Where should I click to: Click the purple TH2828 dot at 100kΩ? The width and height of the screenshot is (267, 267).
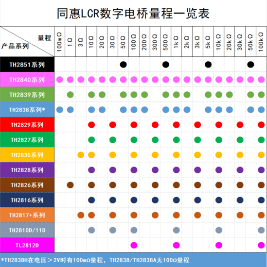(x=261, y=170)
